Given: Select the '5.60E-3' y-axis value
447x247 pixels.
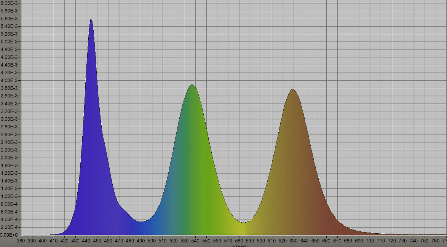Looking at the screenshot, I should pyautogui.click(x=9, y=19).
